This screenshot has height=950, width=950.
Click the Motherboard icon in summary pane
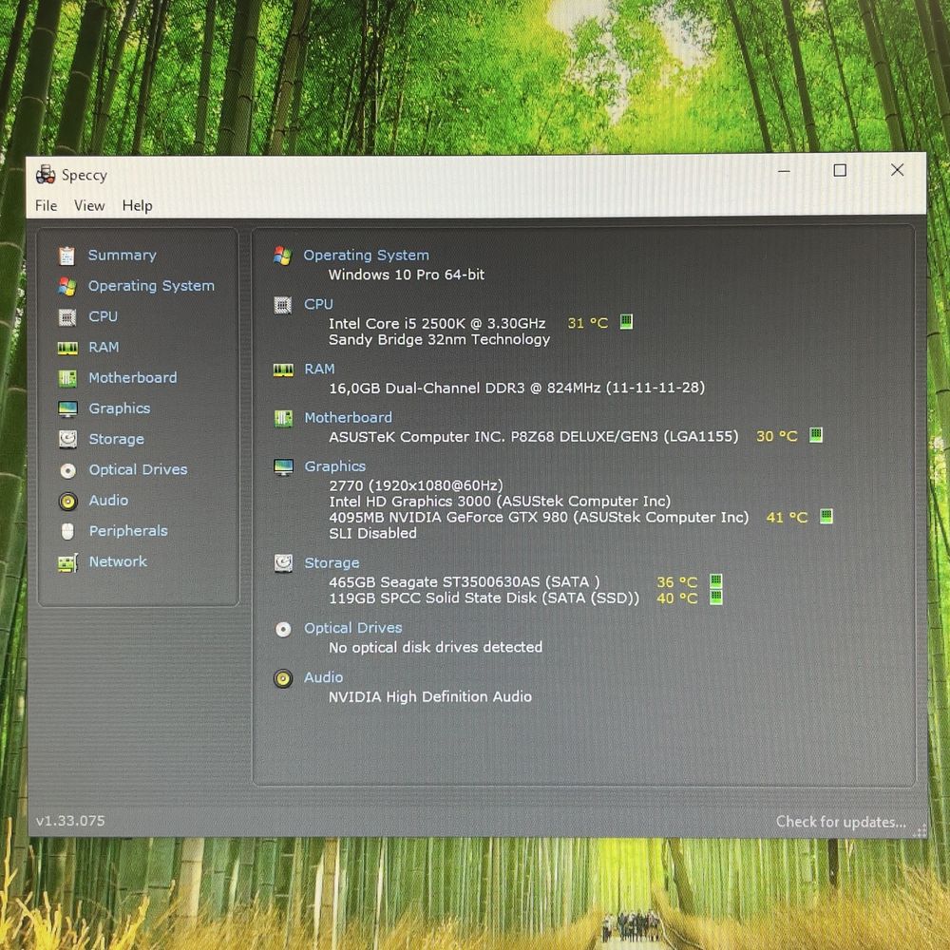click(x=283, y=418)
